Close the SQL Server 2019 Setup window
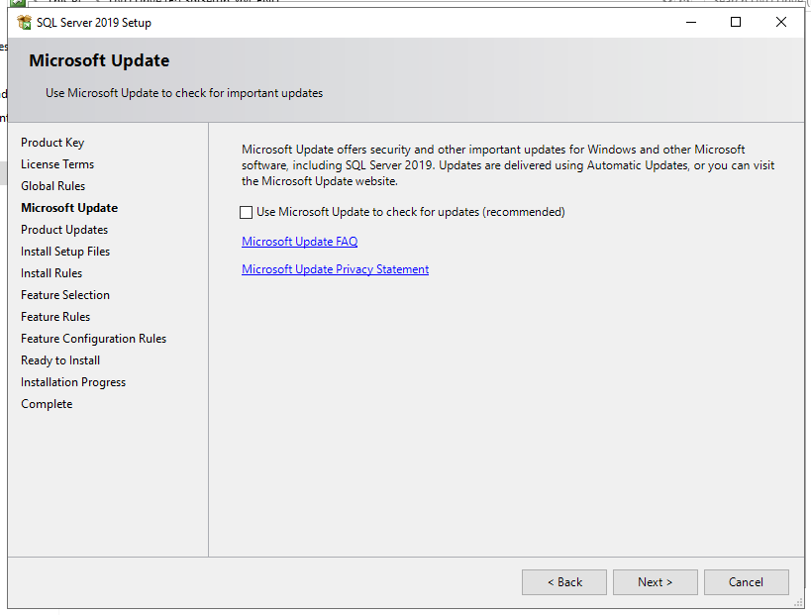This screenshot has width=811, height=615. click(781, 22)
